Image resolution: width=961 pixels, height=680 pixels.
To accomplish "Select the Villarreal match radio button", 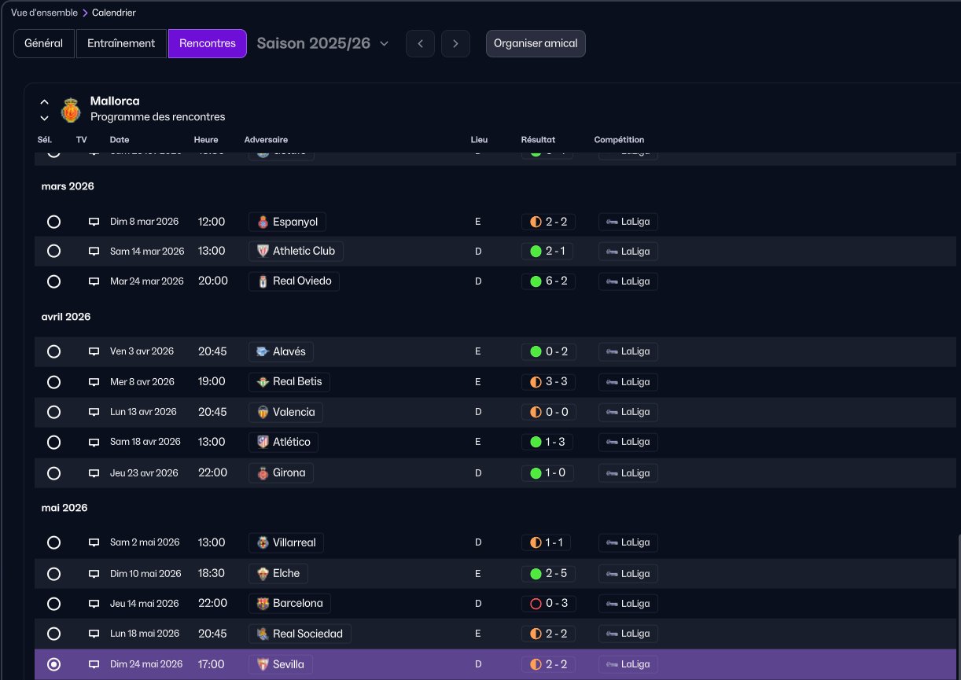I will tap(53, 542).
